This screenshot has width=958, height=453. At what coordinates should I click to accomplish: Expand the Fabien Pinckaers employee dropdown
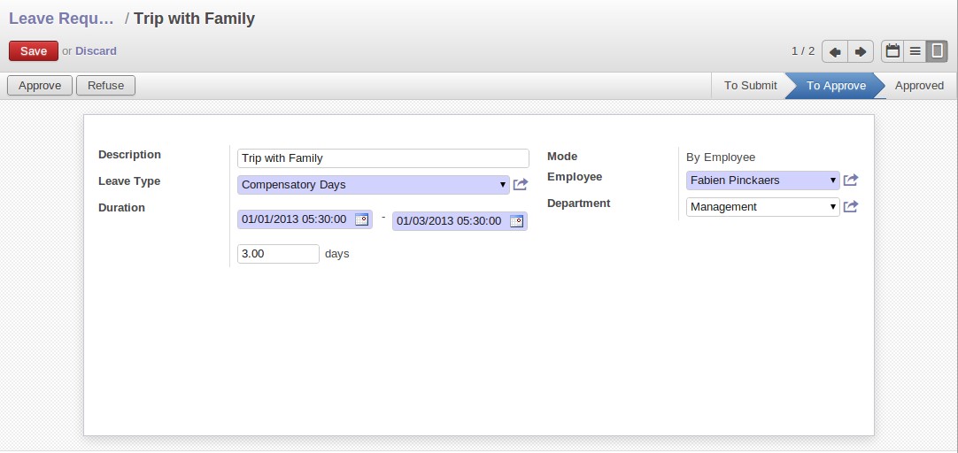click(763, 180)
